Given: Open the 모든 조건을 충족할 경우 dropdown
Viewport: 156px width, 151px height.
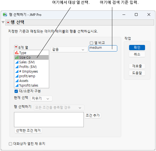Looking at the screenshot, I should click(x=59, y=107).
